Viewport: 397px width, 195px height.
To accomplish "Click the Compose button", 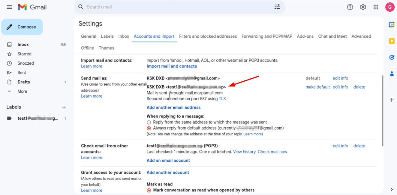I will 22,27.
